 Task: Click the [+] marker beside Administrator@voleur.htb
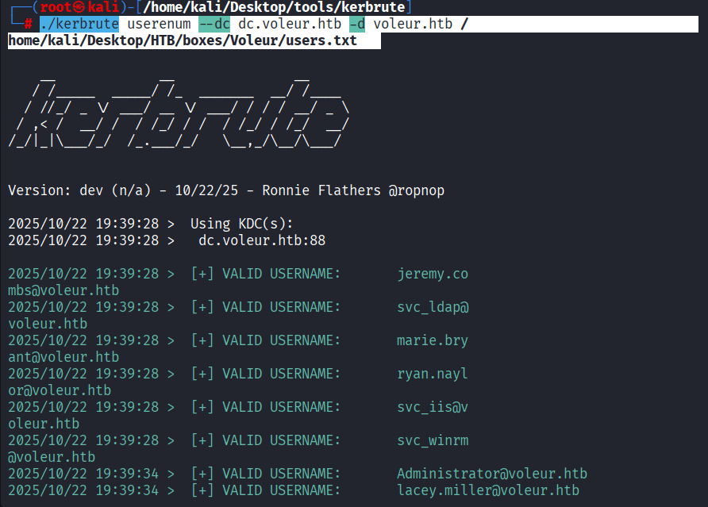[202, 474]
